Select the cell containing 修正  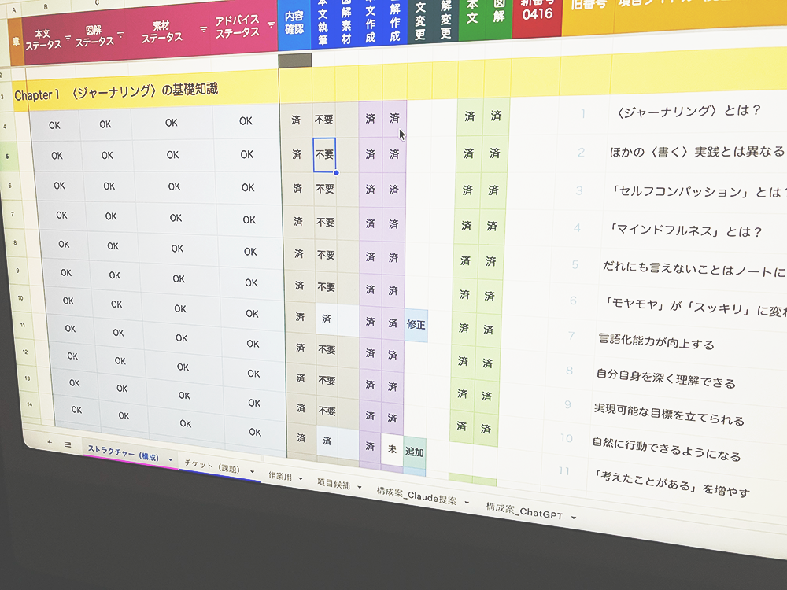pos(416,324)
